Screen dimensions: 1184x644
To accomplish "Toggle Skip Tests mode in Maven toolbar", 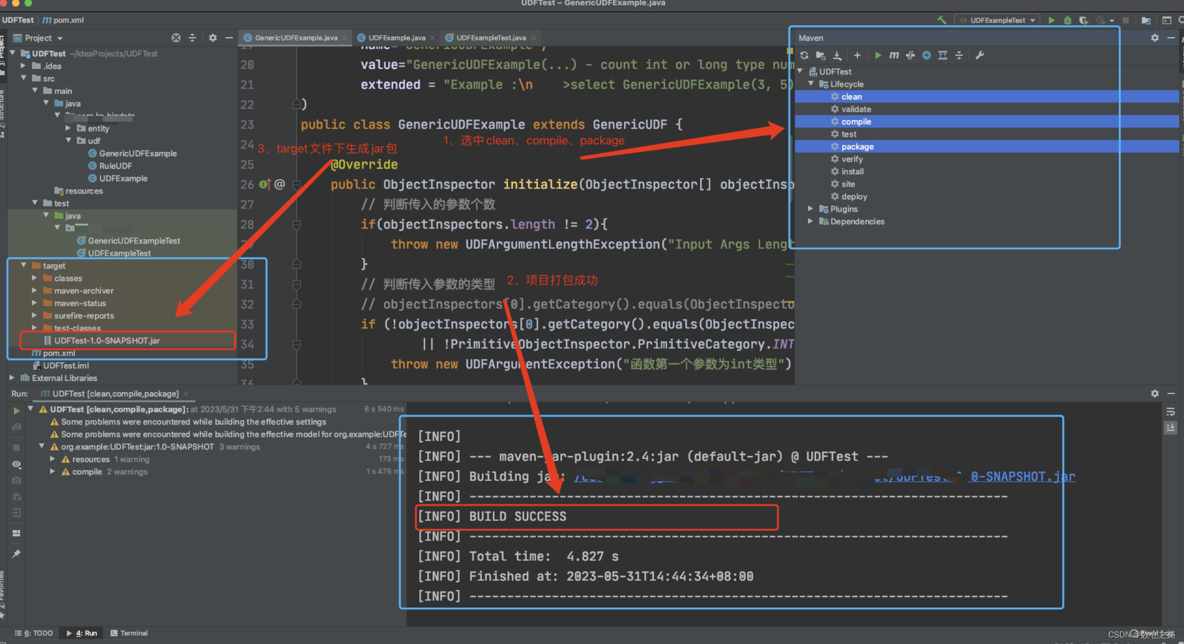I will click(926, 55).
